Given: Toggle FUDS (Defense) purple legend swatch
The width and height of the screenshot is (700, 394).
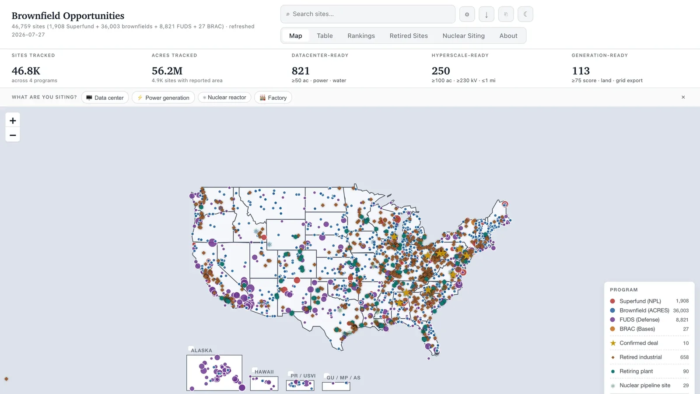Looking at the screenshot, I should point(612,320).
